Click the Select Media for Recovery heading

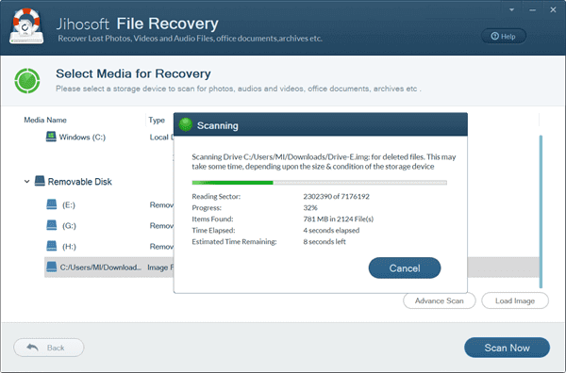coord(133,73)
